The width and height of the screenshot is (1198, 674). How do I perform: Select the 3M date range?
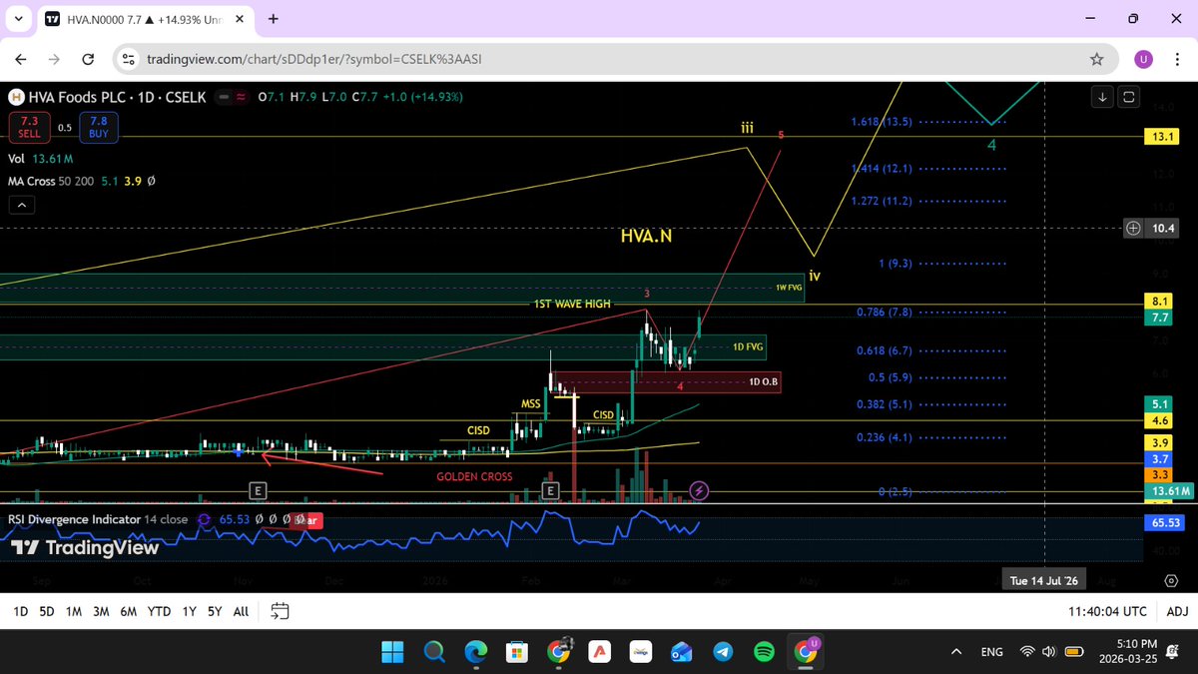tap(101, 611)
